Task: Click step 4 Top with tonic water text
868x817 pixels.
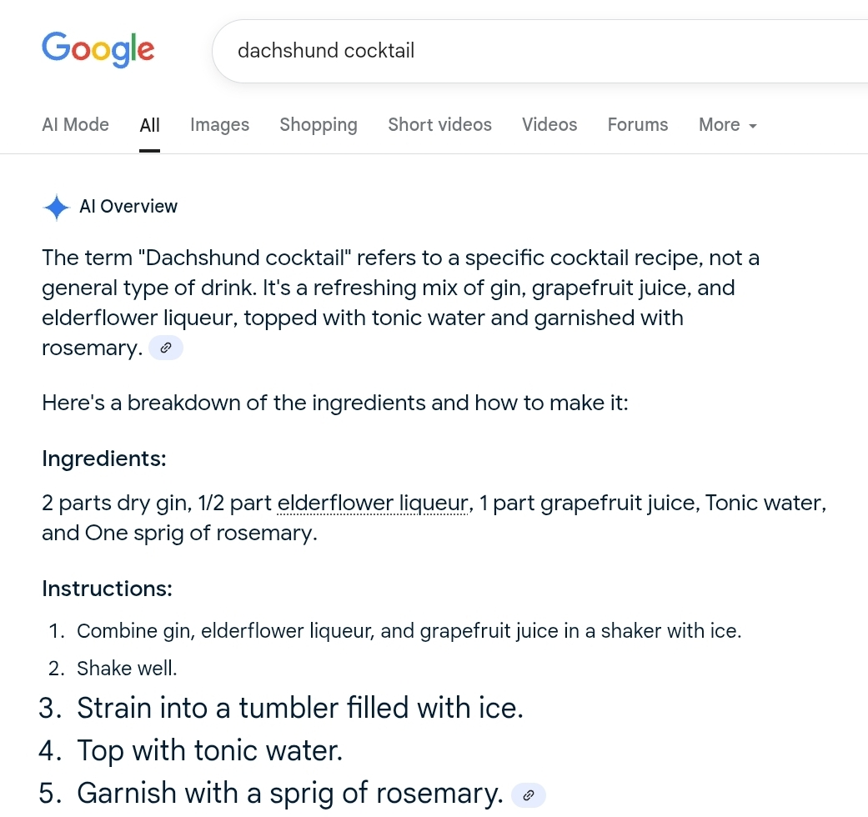Action: [210, 751]
